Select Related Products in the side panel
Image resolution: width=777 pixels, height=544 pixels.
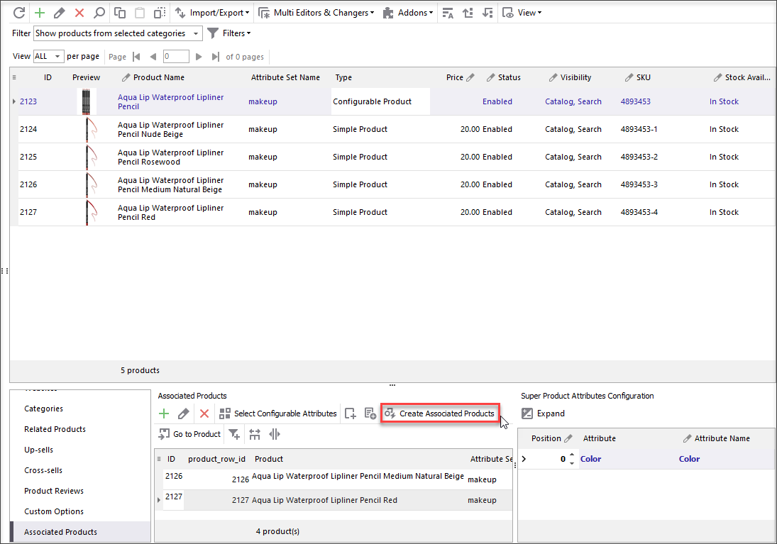click(x=55, y=429)
